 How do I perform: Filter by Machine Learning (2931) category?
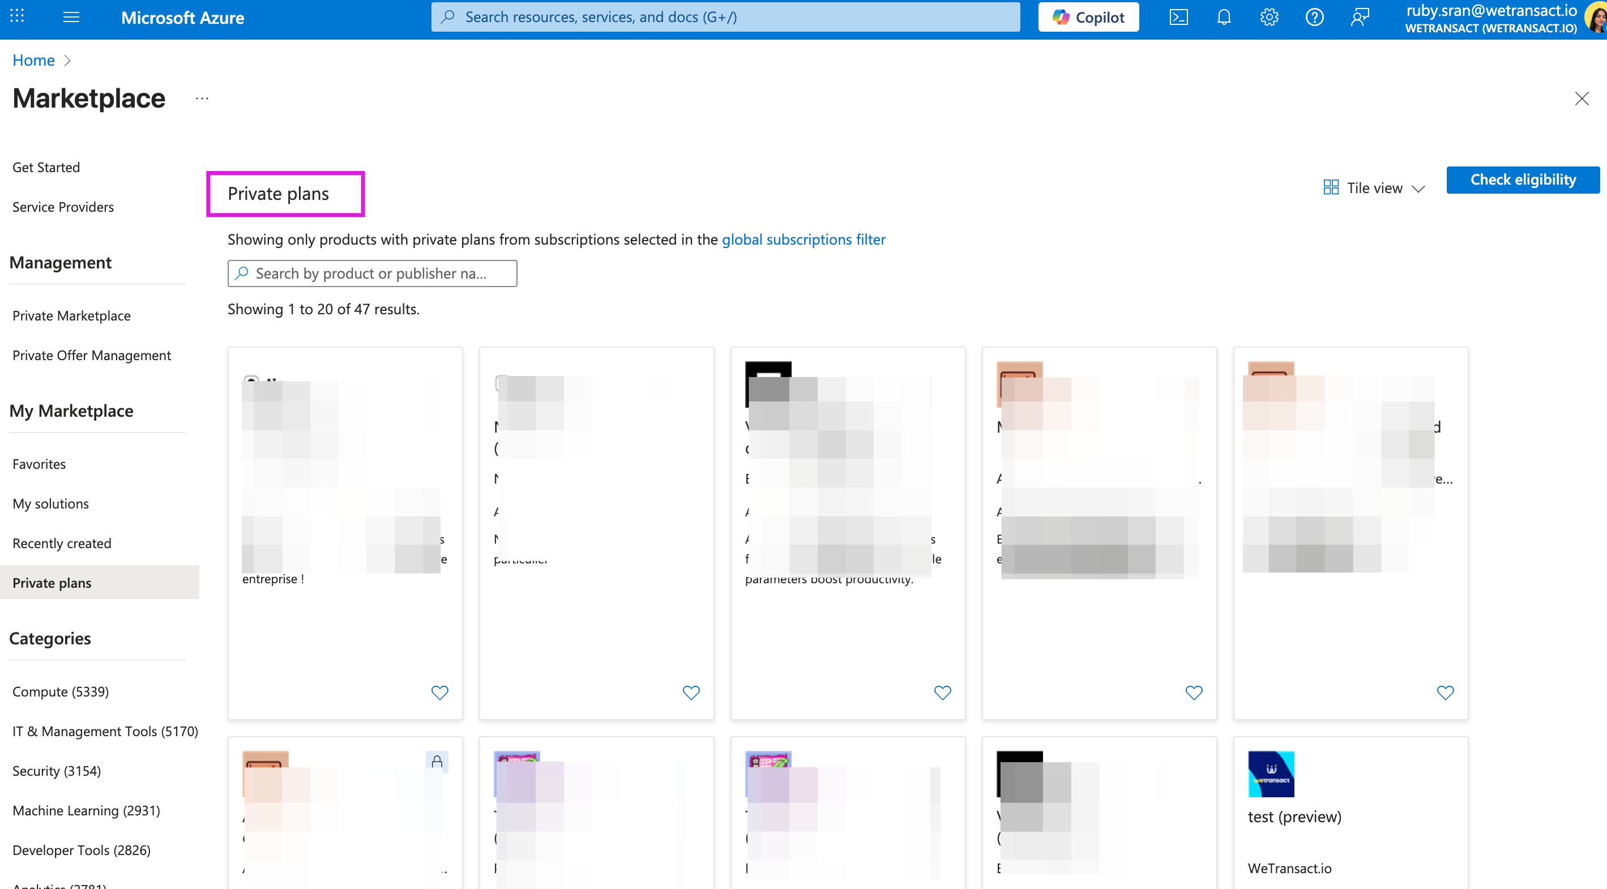[x=86, y=810]
